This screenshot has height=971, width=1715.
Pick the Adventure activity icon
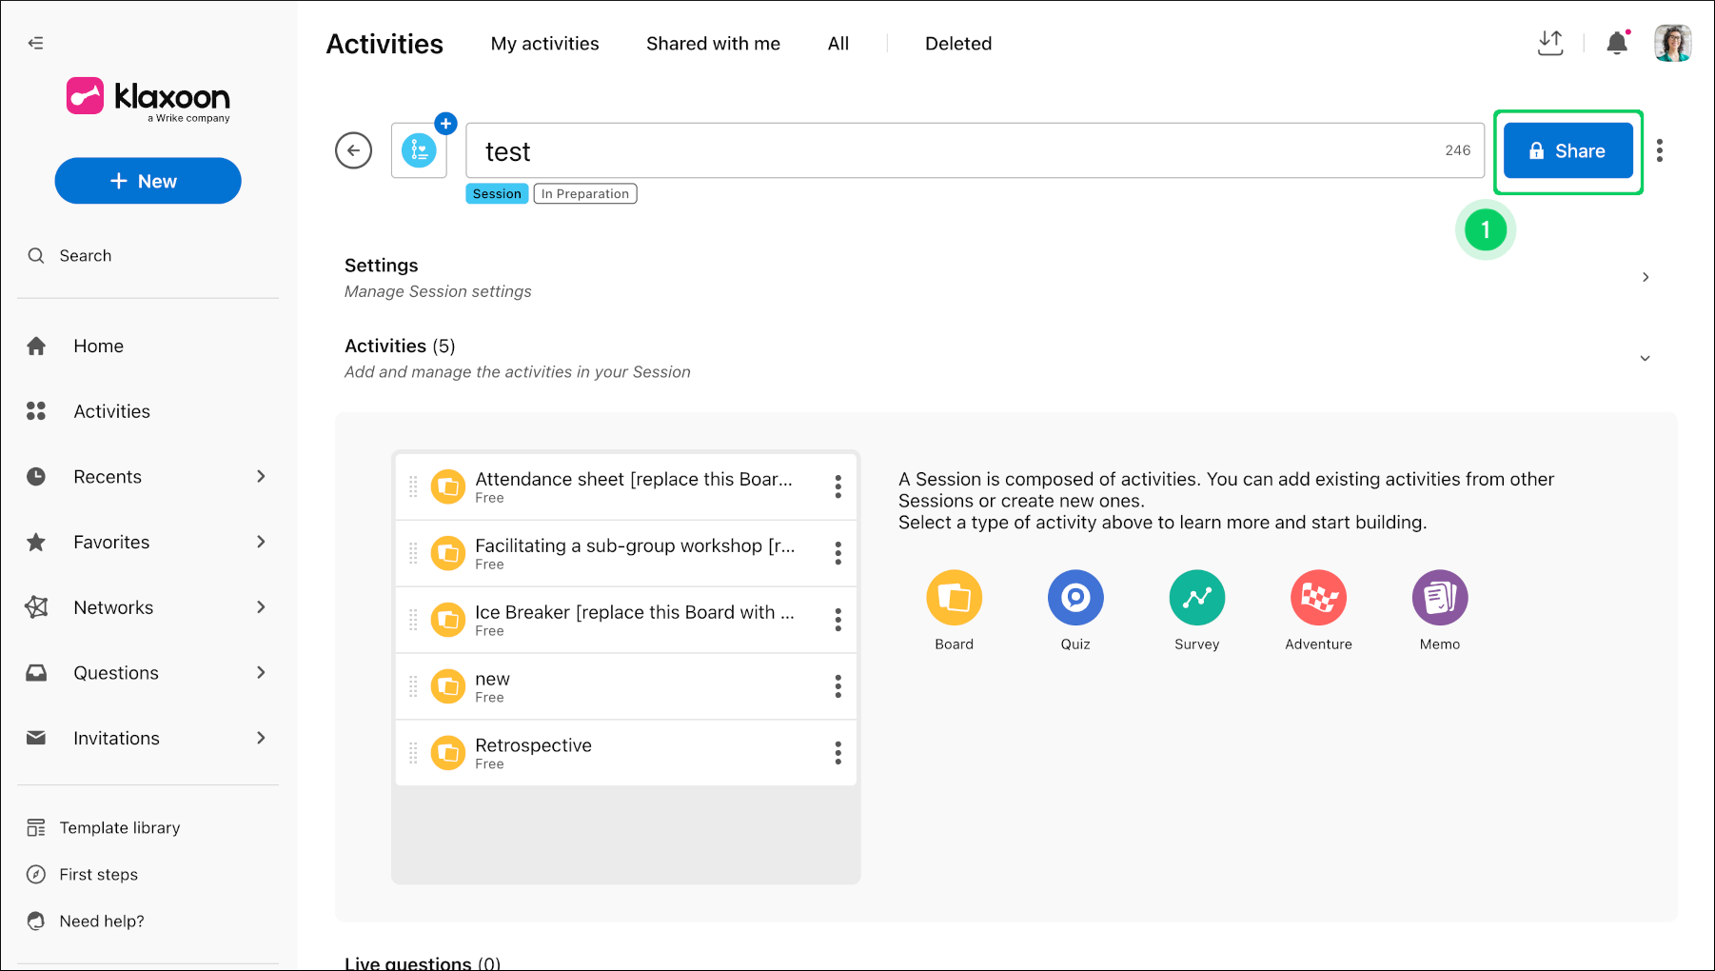tap(1318, 598)
